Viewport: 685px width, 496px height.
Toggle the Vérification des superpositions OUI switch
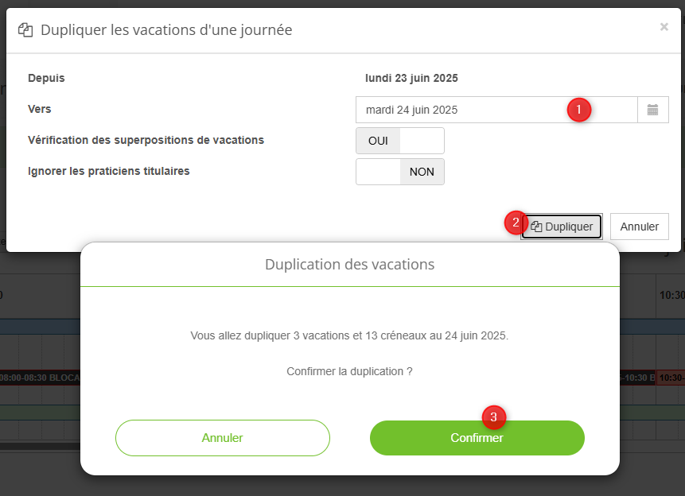400,141
